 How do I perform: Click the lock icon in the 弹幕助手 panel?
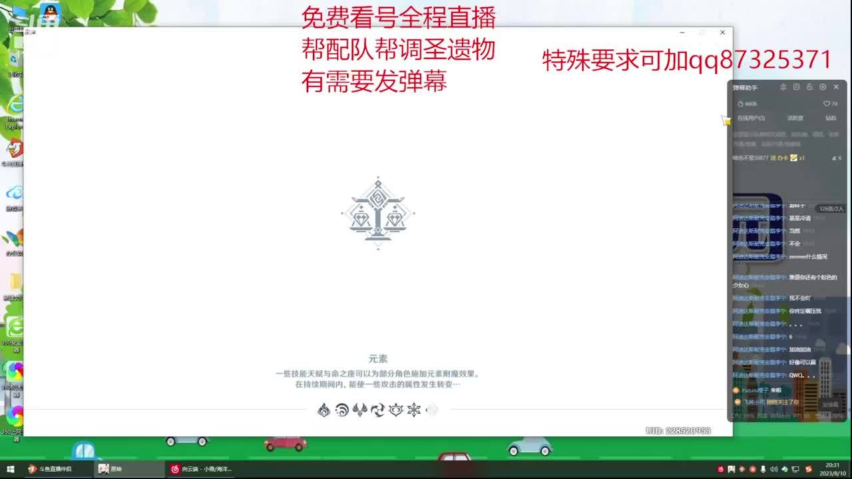click(809, 87)
